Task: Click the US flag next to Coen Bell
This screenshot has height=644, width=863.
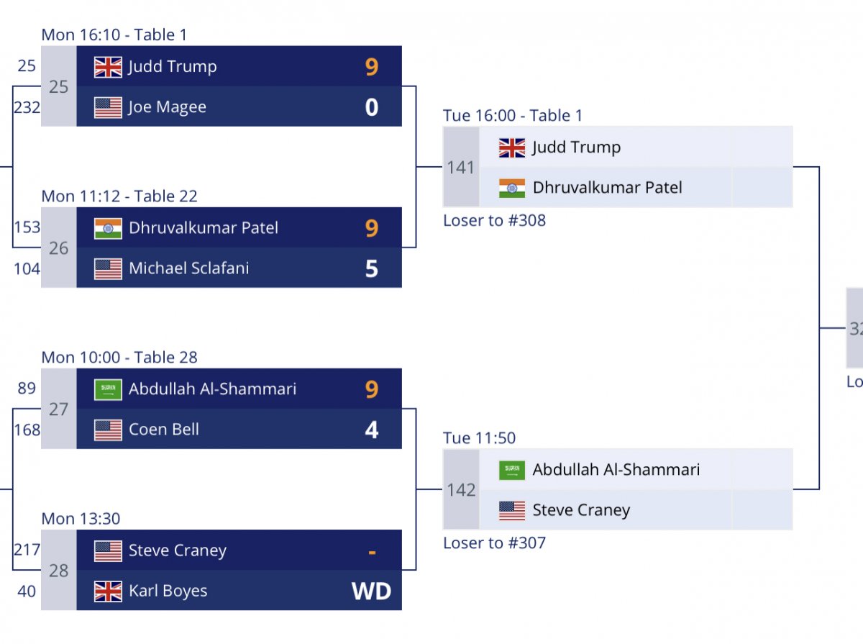Action: (x=108, y=430)
